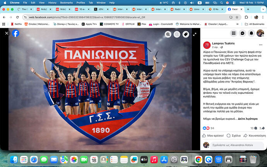Open the Plex bookmark
Image resolution: width=267 pixels, height=167 pixels.
[x=142, y=24]
